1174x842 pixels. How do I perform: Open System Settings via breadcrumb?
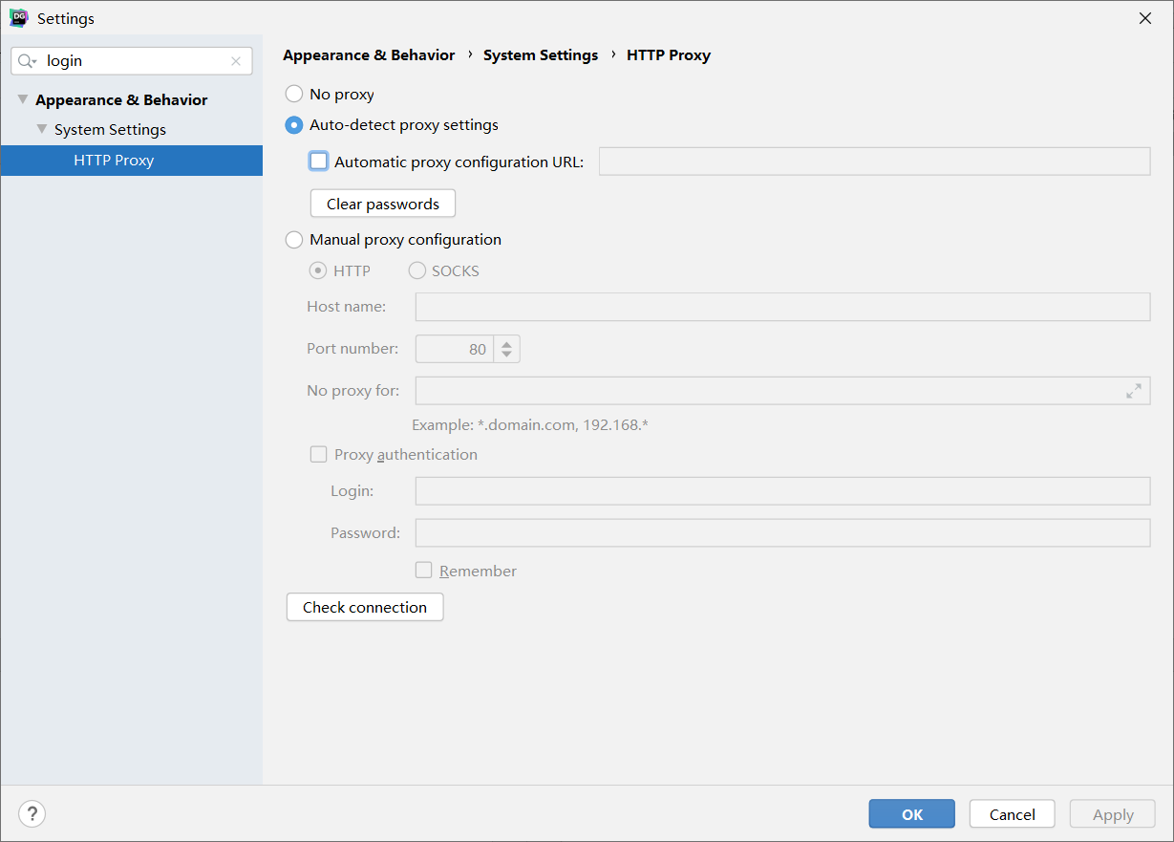pyautogui.click(x=540, y=54)
